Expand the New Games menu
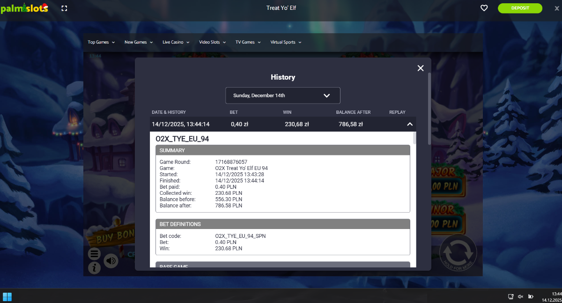 (x=139, y=42)
